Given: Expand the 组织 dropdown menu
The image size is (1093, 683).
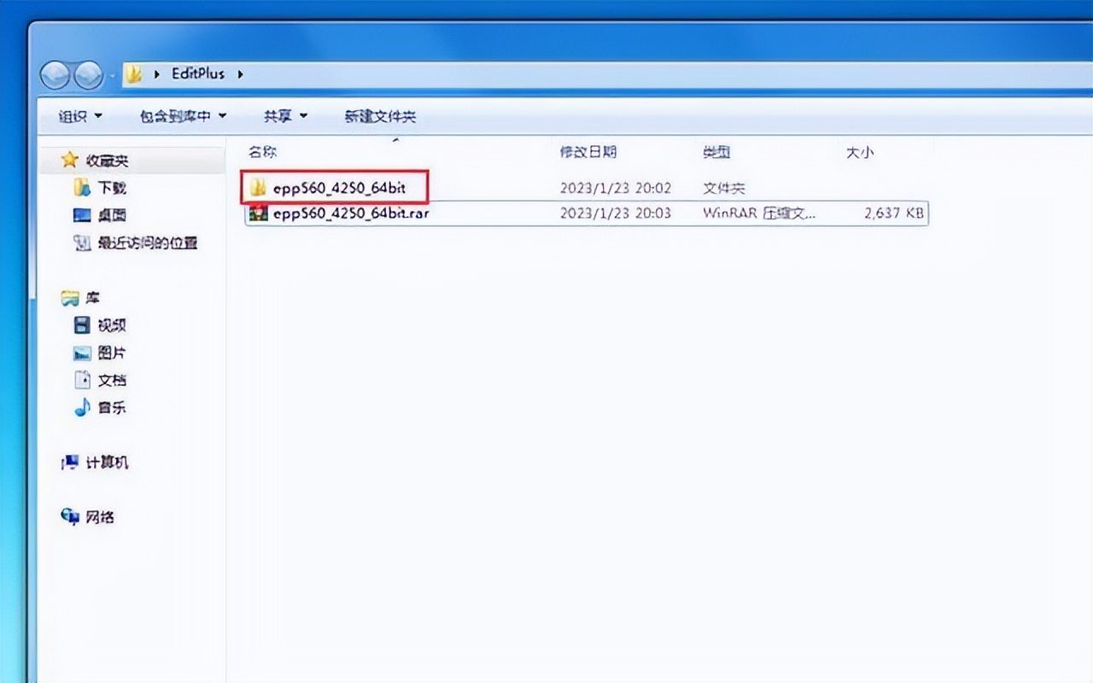Looking at the screenshot, I should [75, 115].
